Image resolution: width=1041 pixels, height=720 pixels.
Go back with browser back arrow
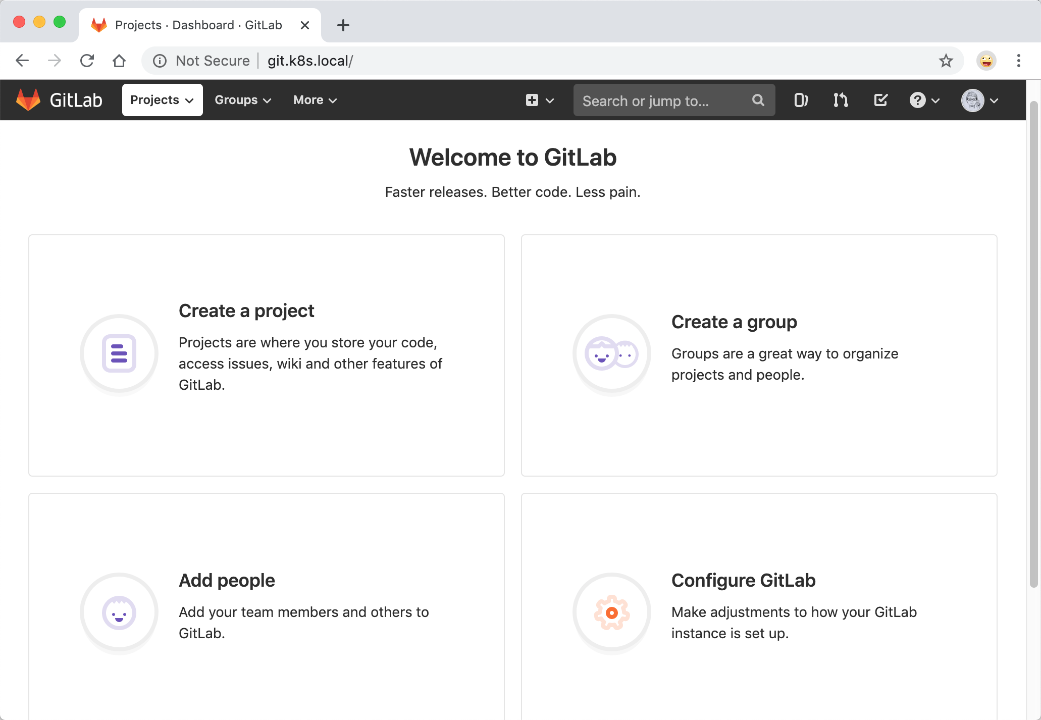22,61
